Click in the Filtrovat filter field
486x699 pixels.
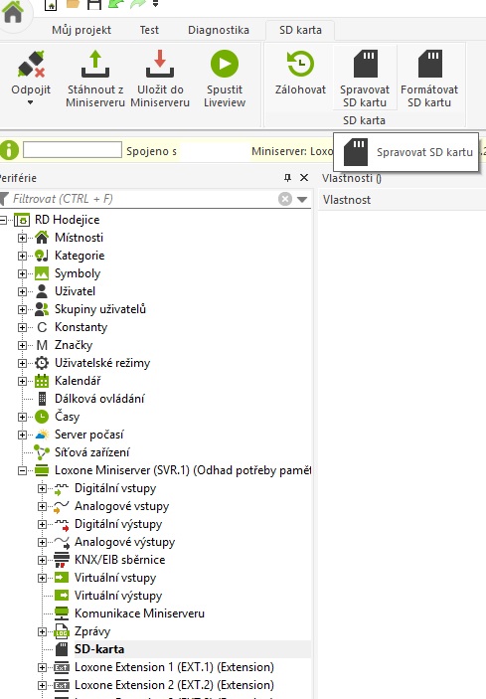tap(142, 199)
